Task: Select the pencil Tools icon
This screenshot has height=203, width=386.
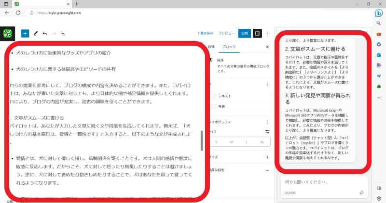Action: [36, 33]
